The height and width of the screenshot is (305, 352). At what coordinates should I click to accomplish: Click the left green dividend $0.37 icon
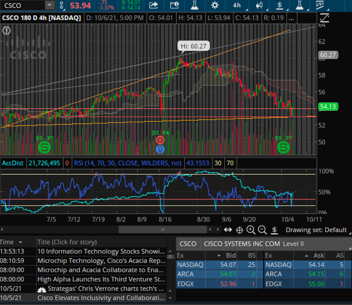(x=44, y=147)
